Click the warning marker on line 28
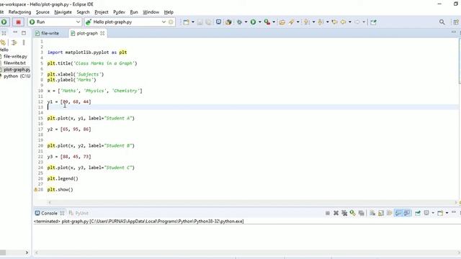 35,189
